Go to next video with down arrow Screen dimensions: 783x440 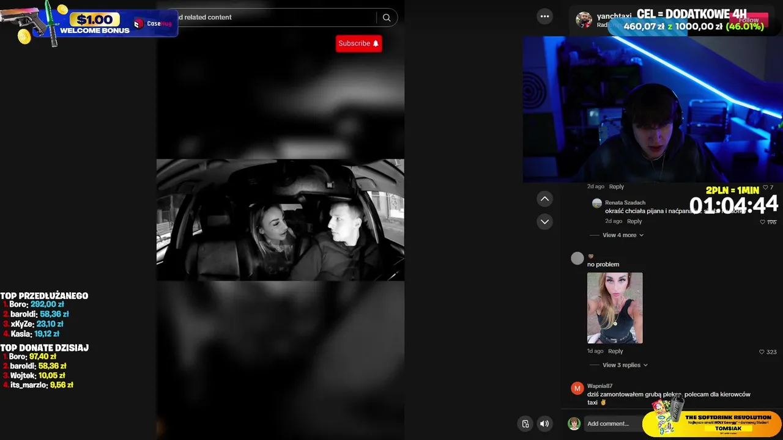coord(545,222)
